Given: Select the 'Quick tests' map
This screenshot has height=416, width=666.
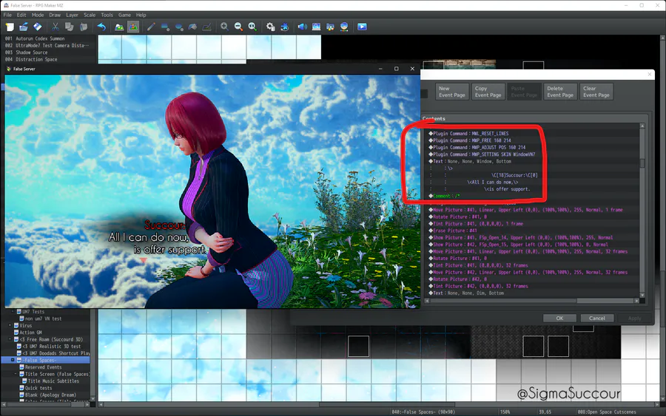Looking at the screenshot, I should pos(38,388).
